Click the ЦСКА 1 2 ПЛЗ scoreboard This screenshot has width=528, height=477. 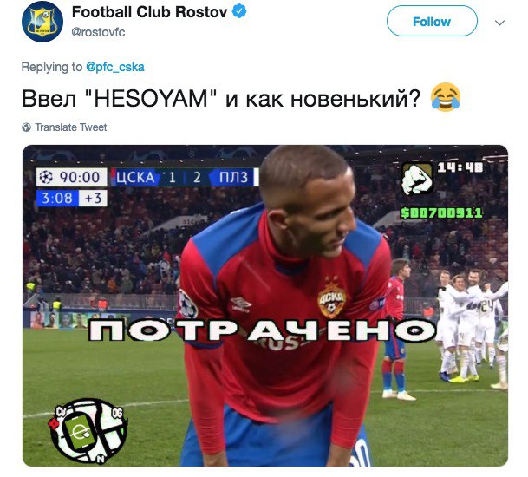click(184, 177)
